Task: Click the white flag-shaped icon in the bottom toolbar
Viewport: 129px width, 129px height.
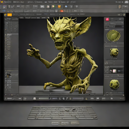Action: click(67, 99)
